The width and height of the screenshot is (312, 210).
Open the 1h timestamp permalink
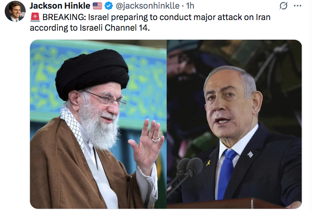pos(190,6)
